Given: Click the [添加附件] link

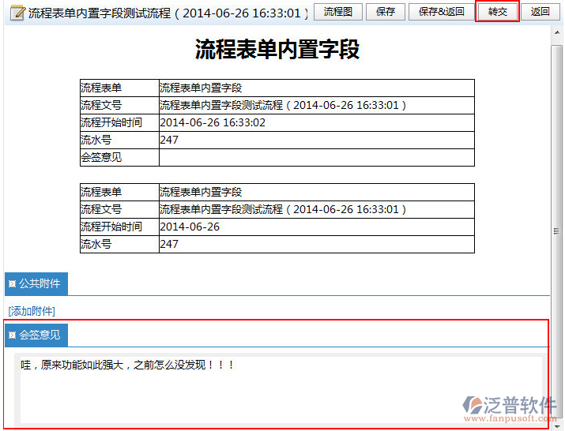Looking at the screenshot, I should (x=32, y=311).
